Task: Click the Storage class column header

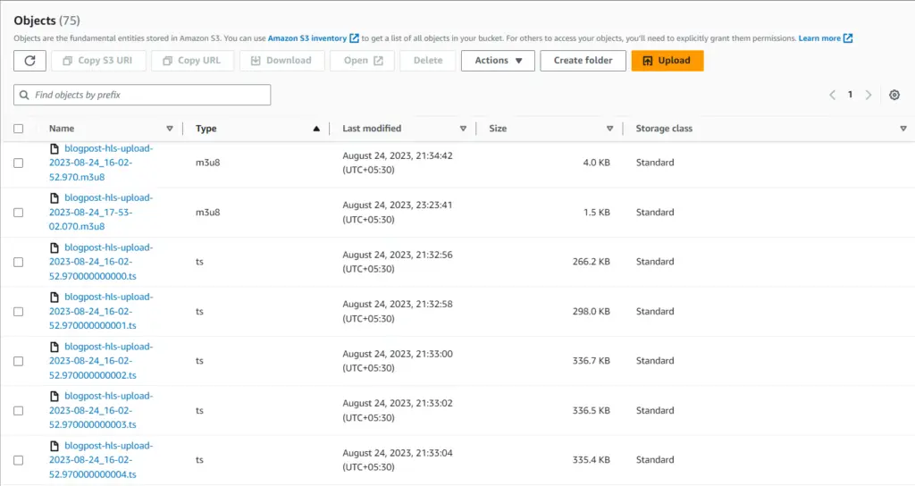Action: [x=664, y=129]
